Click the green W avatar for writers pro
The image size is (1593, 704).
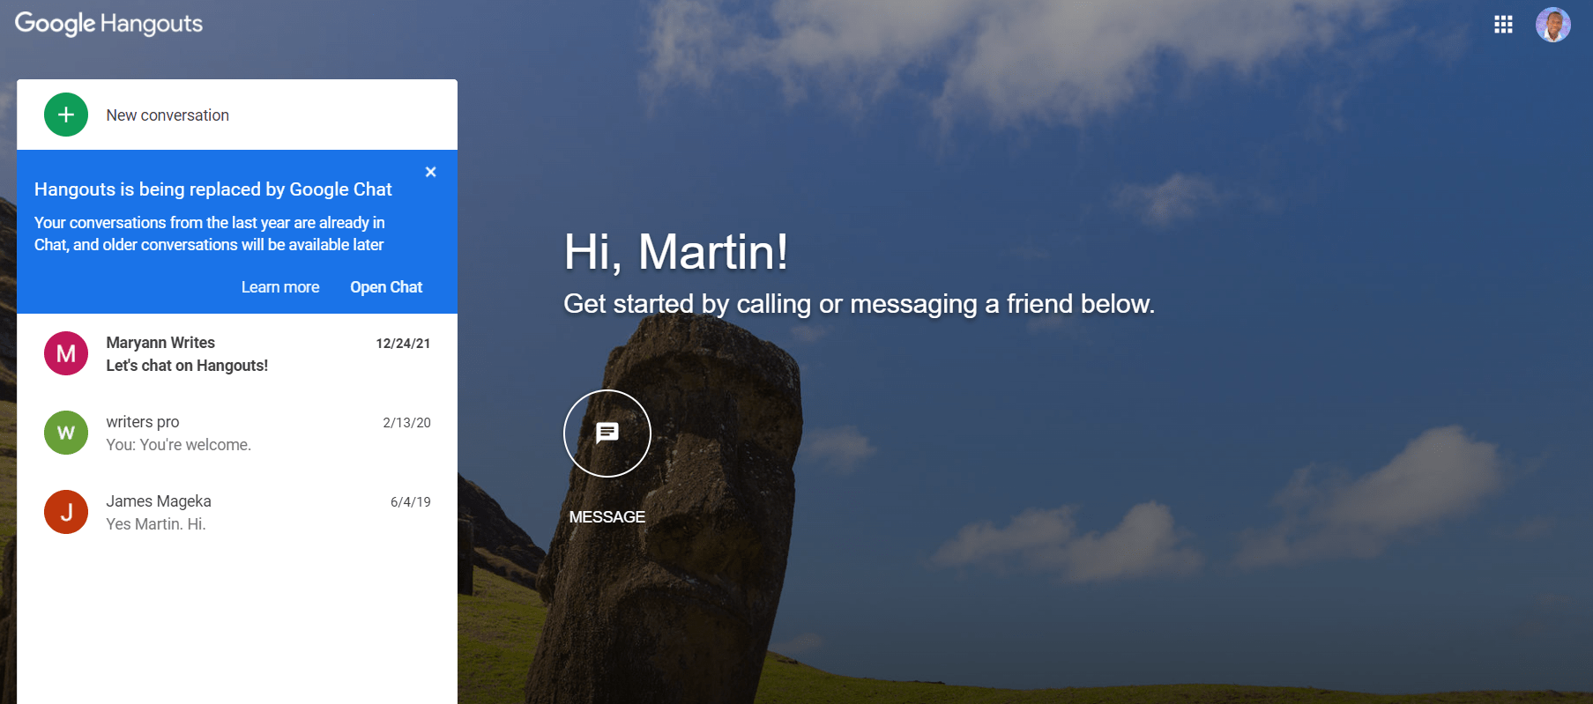(x=66, y=433)
